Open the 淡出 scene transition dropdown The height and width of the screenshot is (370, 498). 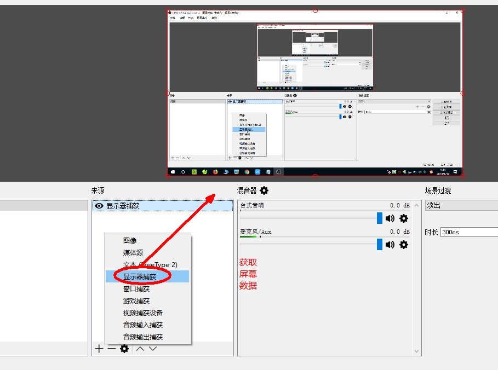click(461, 206)
